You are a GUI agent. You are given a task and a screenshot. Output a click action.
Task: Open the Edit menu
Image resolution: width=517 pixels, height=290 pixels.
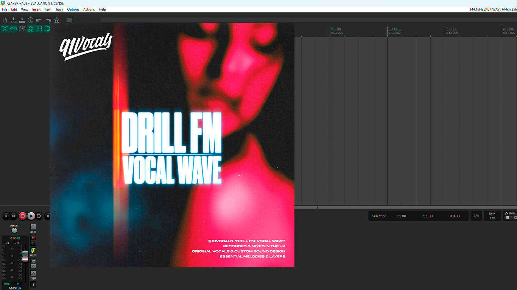(x=14, y=9)
